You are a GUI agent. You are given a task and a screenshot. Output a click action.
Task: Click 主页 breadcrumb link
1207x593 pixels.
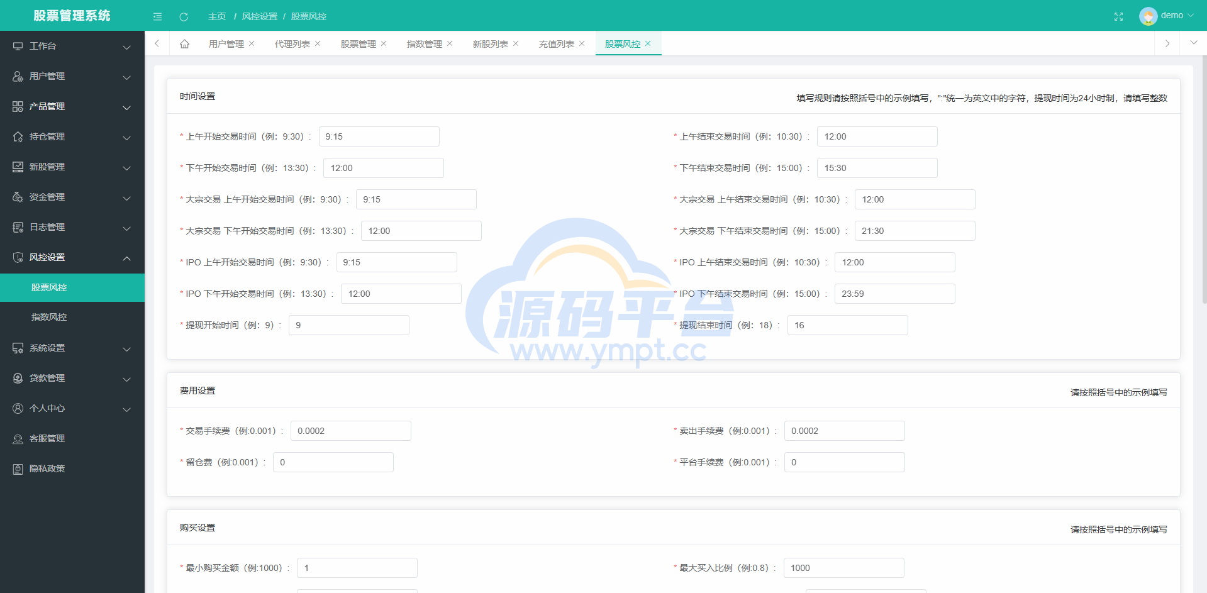coord(217,16)
